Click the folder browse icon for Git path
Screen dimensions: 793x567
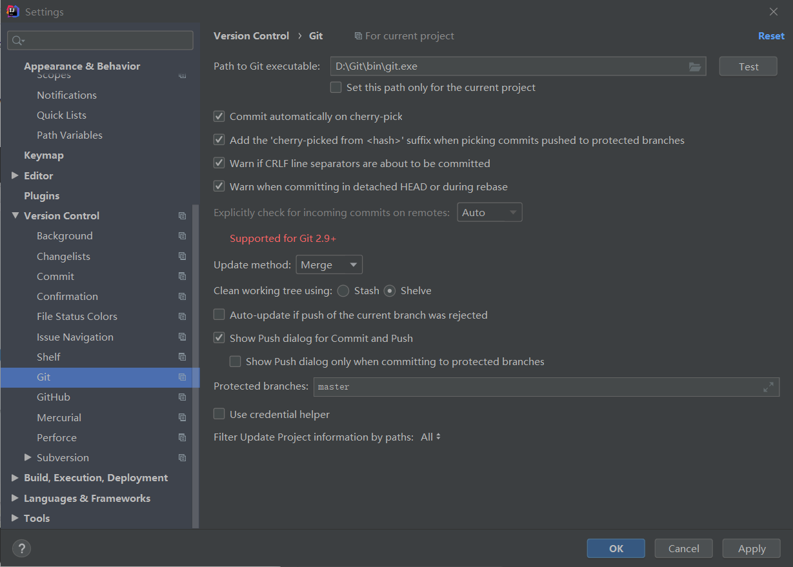(x=694, y=66)
